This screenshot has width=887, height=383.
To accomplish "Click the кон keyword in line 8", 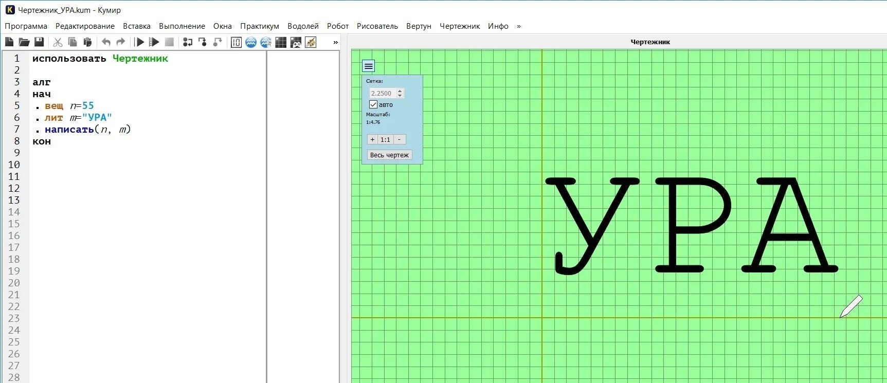I will click(x=42, y=141).
